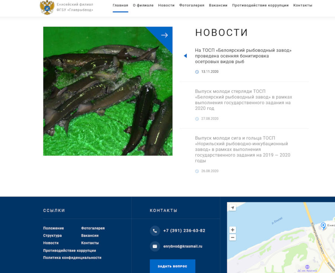Click the email address enrybvod@krasmail.ru
The height and width of the screenshot is (273, 335).
tap(182, 246)
